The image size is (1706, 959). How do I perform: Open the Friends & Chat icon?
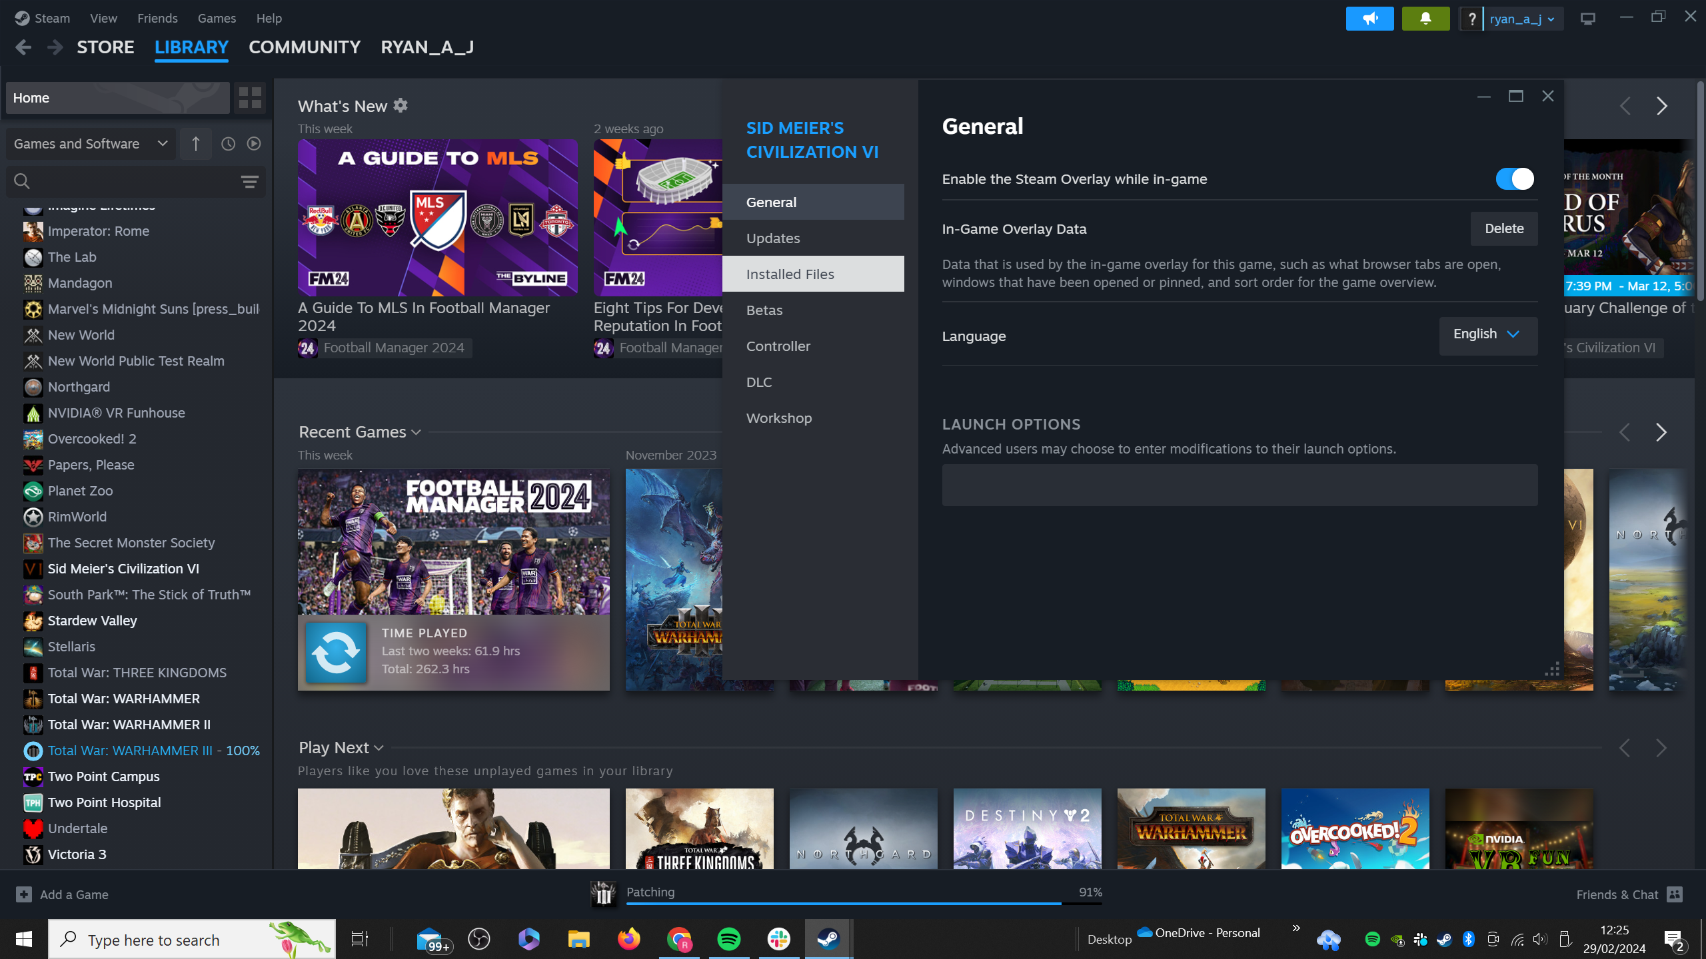(x=1675, y=894)
